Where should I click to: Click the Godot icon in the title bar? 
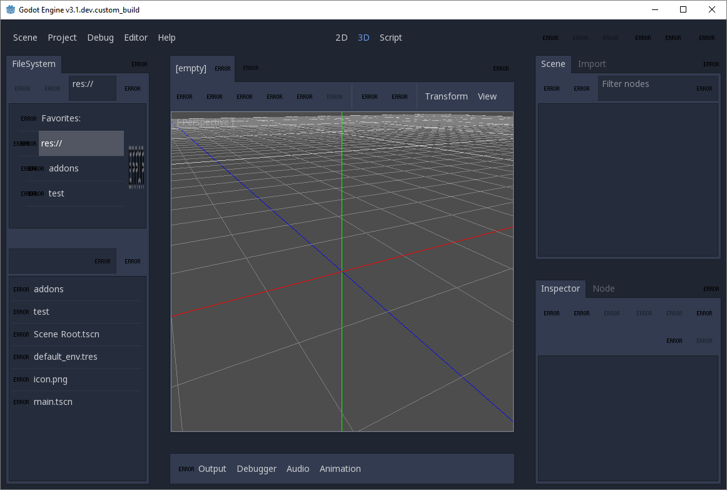[x=9, y=9]
